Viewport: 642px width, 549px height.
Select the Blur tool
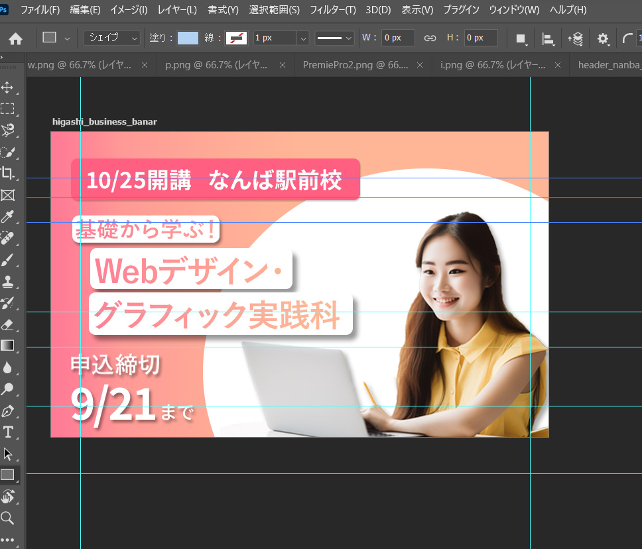click(7, 367)
